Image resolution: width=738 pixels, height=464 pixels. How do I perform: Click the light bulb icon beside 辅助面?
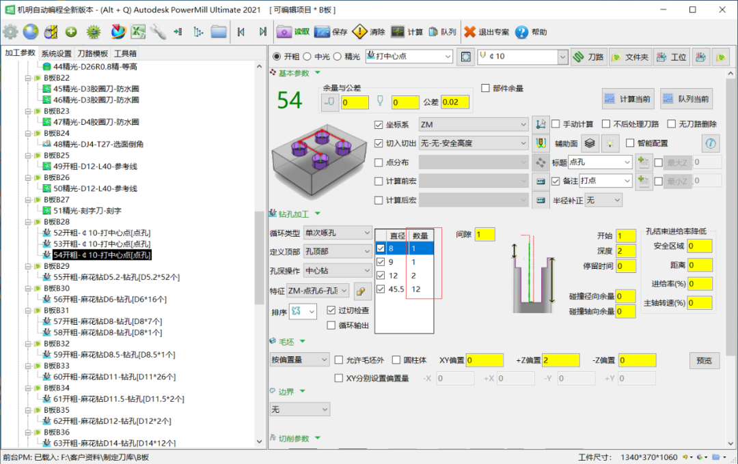point(610,143)
